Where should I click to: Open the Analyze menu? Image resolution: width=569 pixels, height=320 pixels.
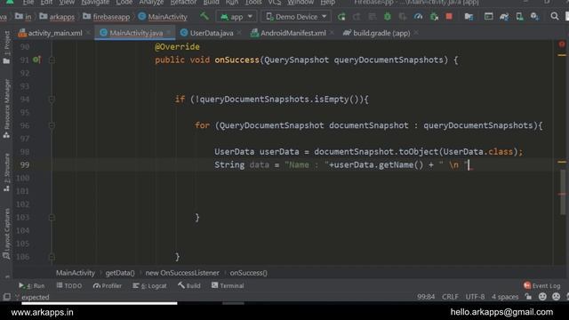[x=151, y=2]
